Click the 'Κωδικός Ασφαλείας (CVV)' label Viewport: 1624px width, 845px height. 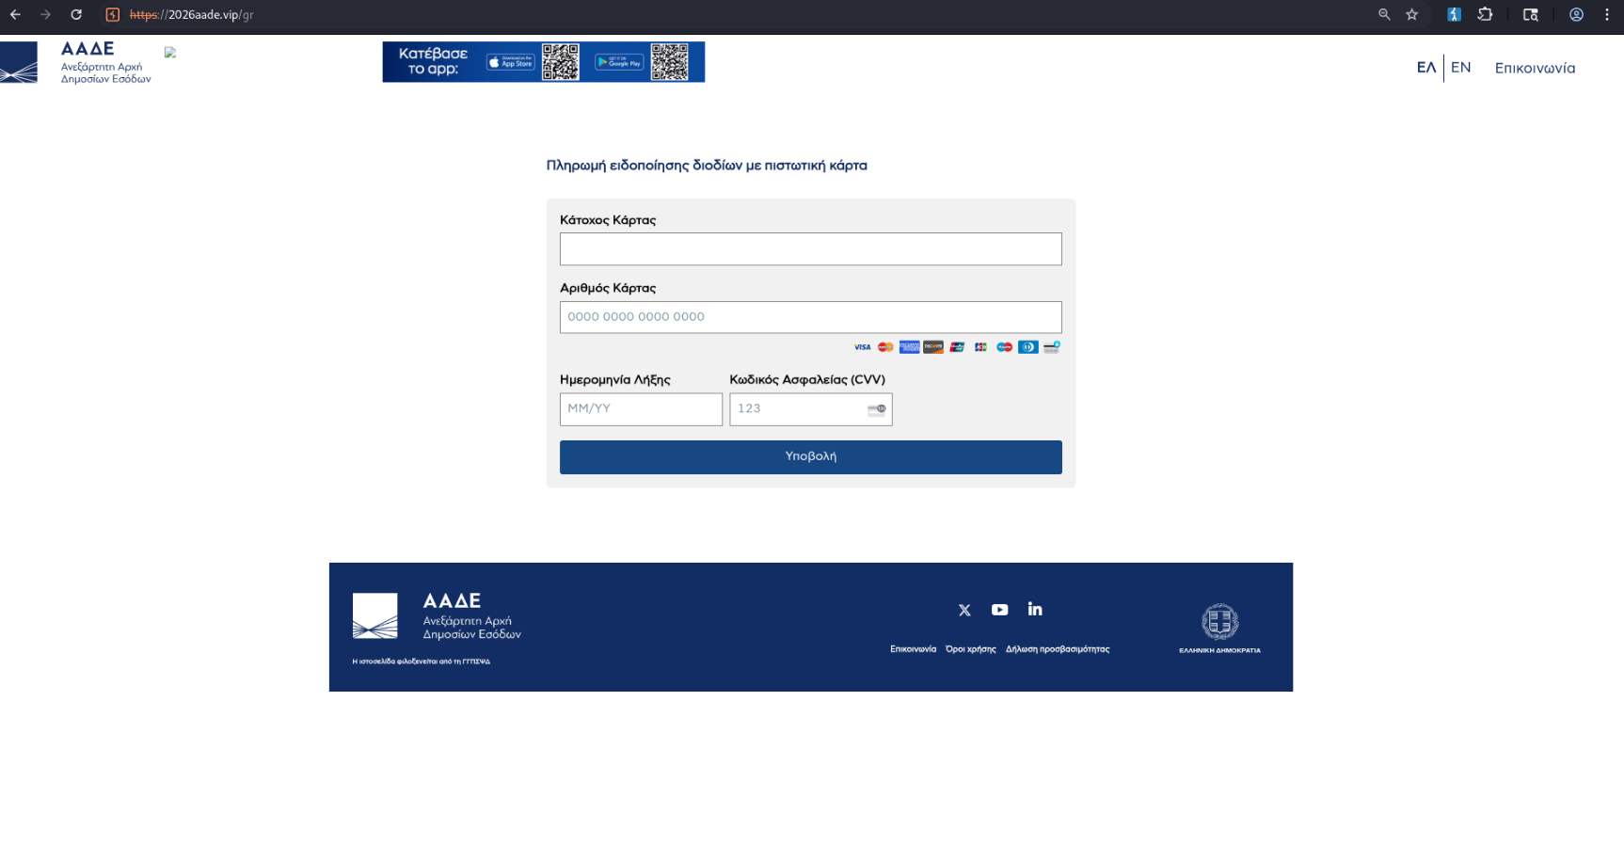click(x=807, y=380)
